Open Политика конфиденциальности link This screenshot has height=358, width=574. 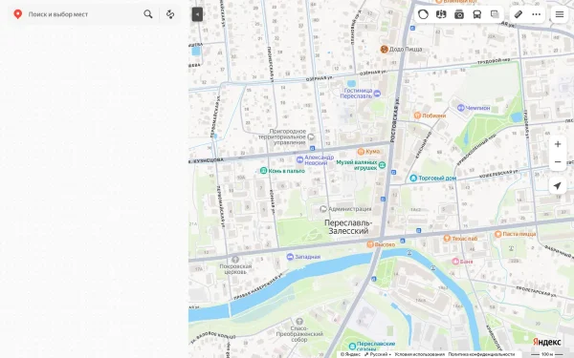(481, 354)
